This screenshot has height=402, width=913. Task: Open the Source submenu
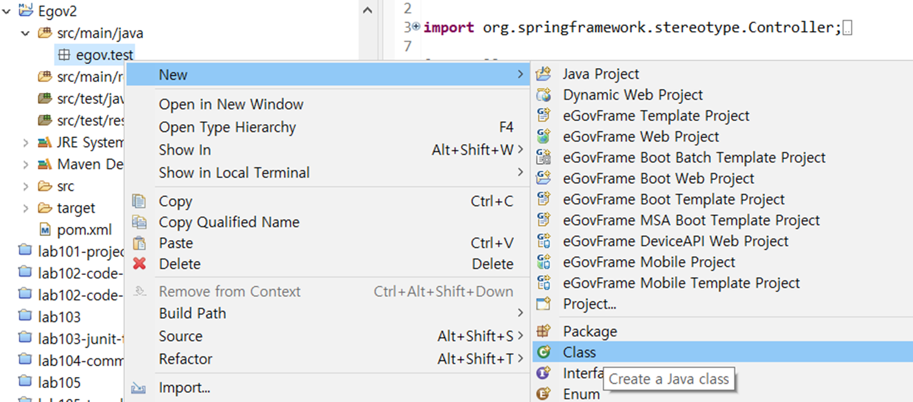pos(328,336)
